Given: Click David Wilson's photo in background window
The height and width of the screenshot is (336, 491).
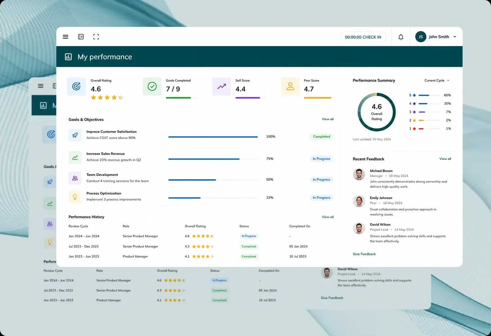Looking at the screenshot, I should pyautogui.click(x=327, y=272).
